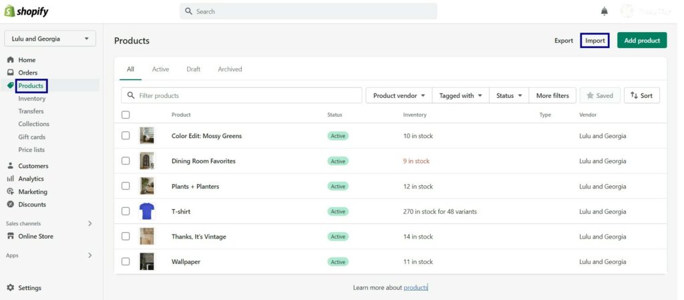Focus the top Search field
684x300 pixels.
tap(309, 11)
